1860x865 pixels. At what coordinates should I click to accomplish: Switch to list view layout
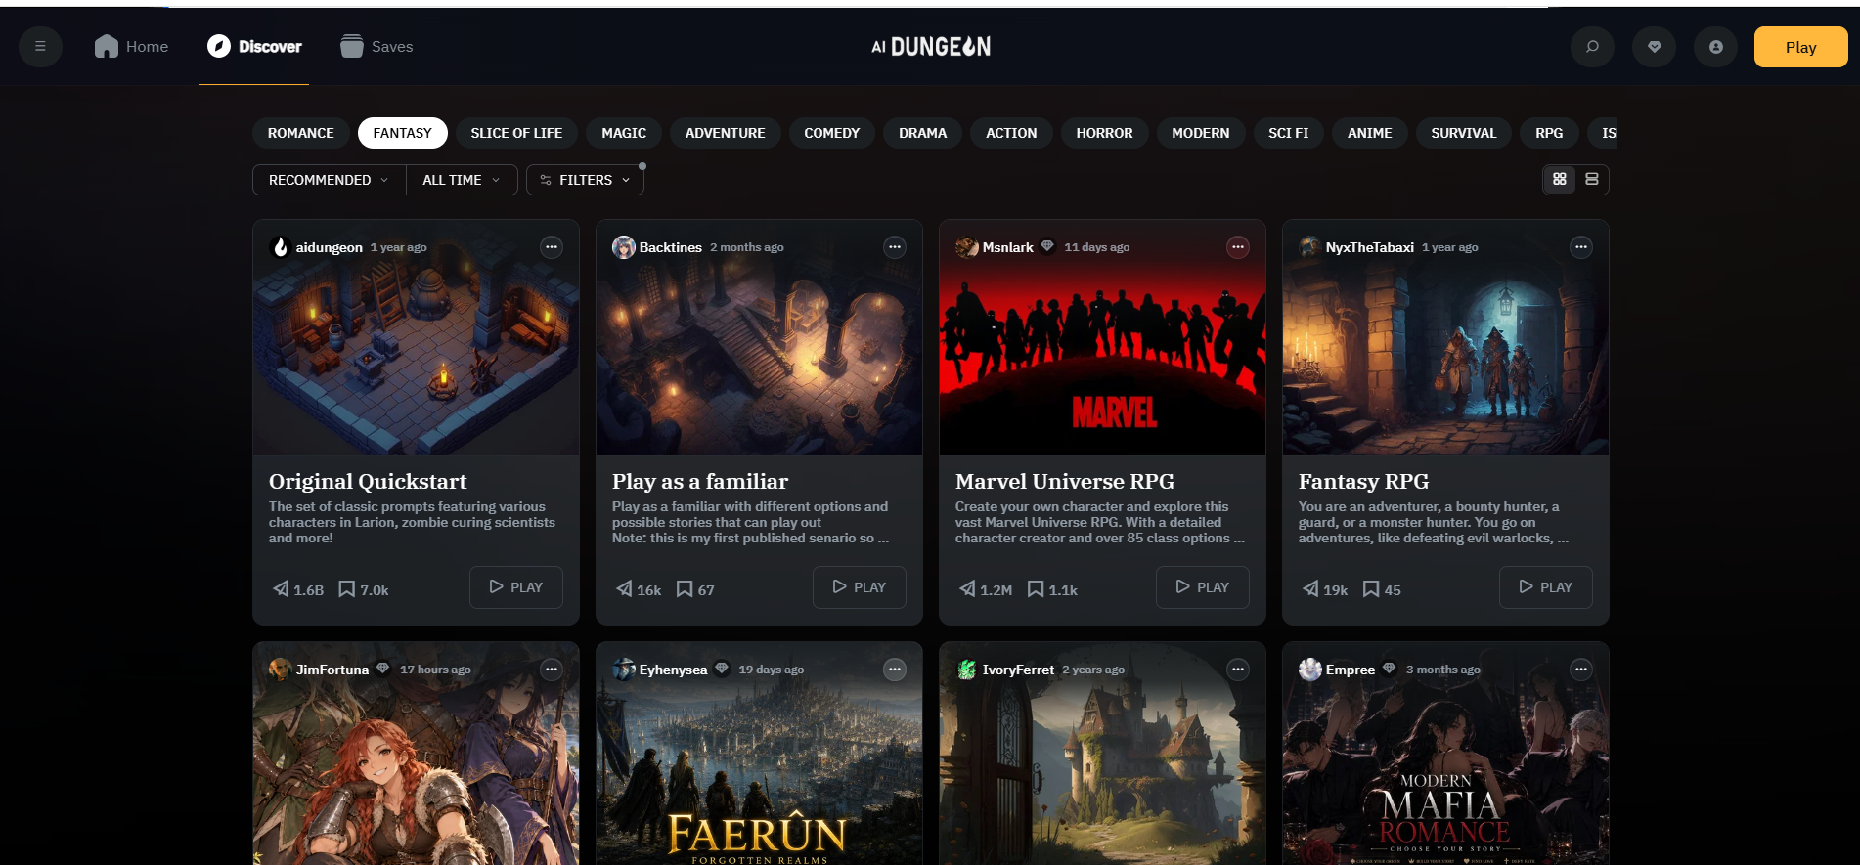click(x=1592, y=179)
